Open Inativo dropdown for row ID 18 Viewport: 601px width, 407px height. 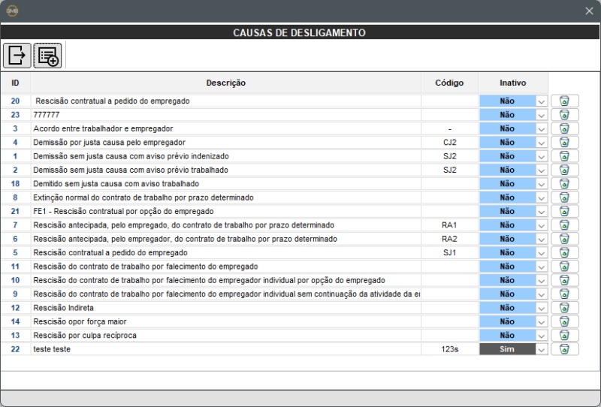point(541,184)
